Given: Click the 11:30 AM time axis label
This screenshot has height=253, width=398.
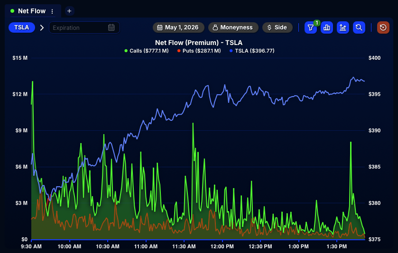Looking at the screenshot, I should (x=184, y=246).
